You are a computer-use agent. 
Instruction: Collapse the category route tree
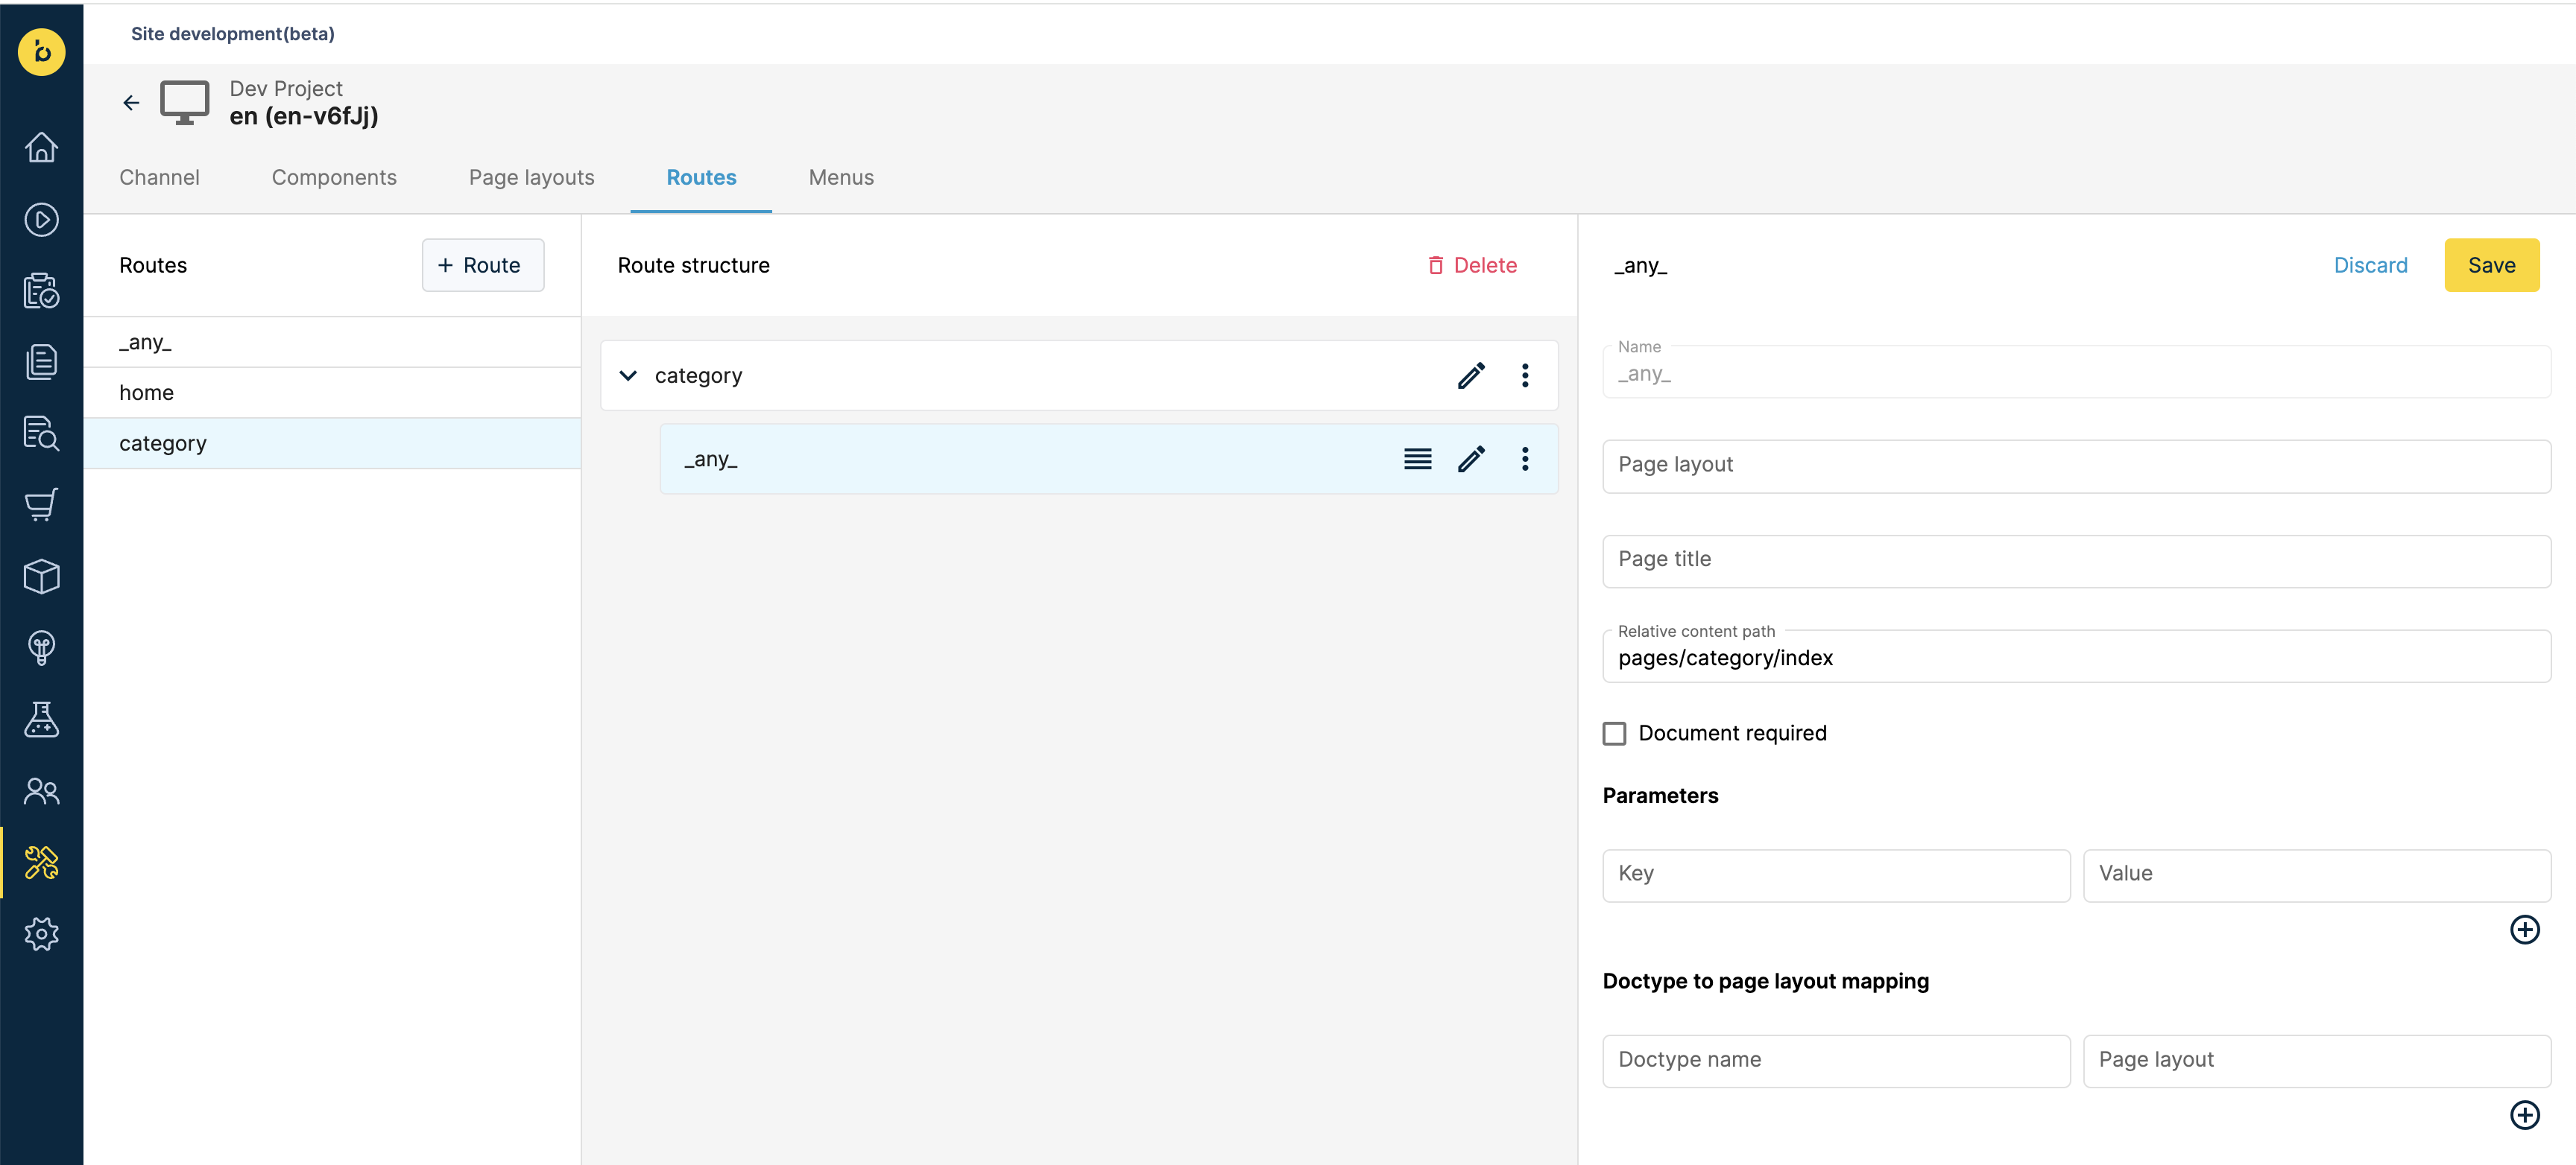point(628,375)
